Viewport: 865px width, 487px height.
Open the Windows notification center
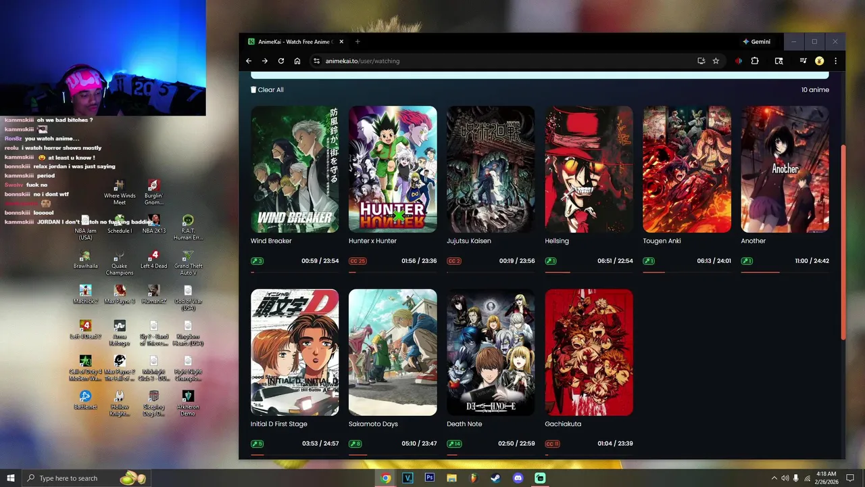[850, 478]
